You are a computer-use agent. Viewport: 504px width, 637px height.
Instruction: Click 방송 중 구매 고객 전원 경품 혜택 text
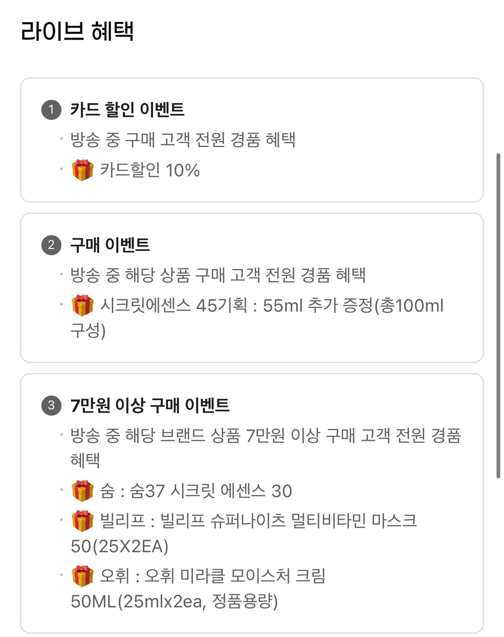click(x=183, y=140)
